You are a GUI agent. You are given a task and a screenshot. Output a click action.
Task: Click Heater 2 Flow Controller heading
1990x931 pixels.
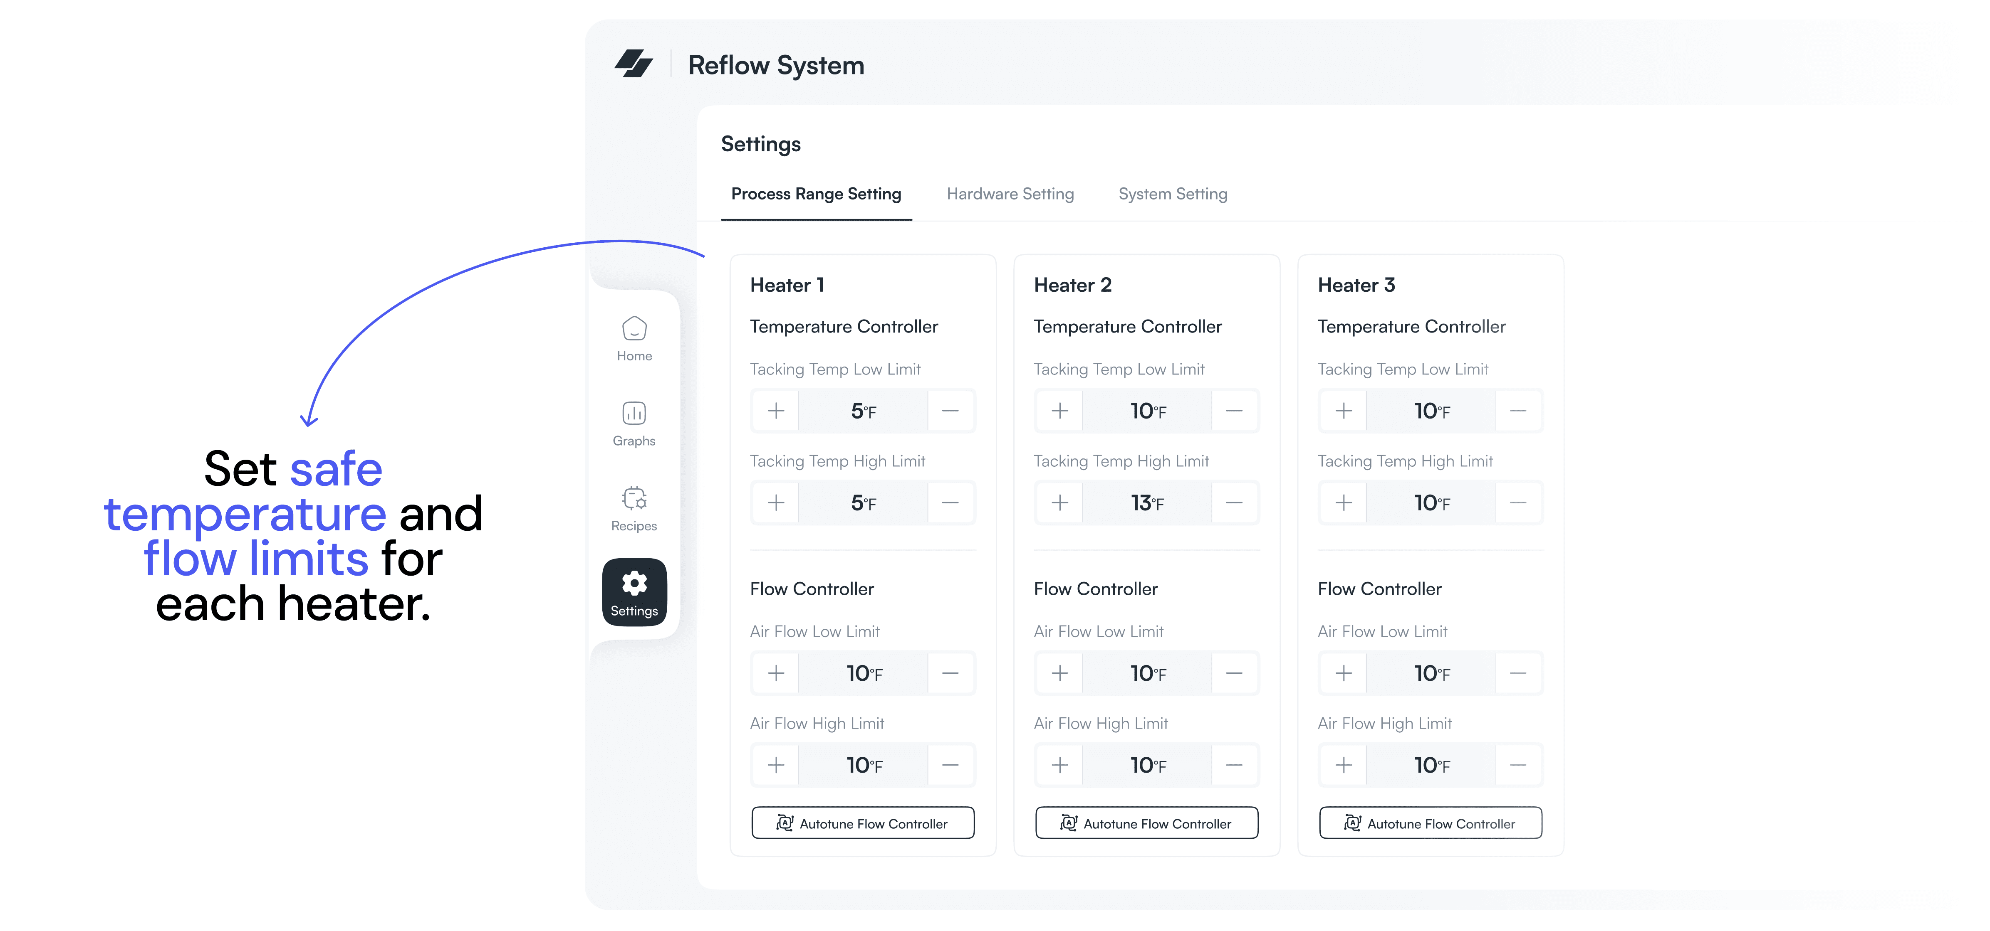point(1095,589)
